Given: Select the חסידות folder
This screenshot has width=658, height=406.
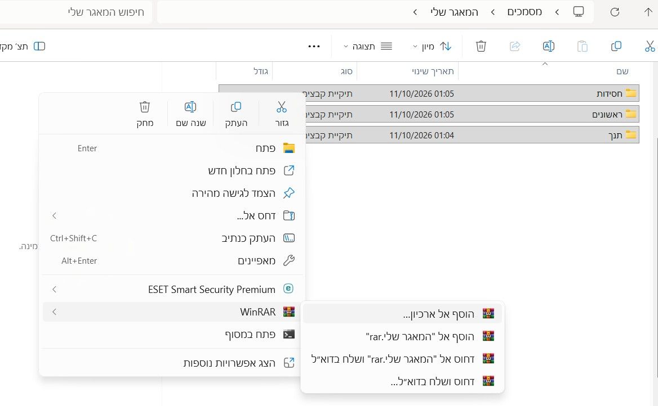Looking at the screenshot, I should 429,93.
